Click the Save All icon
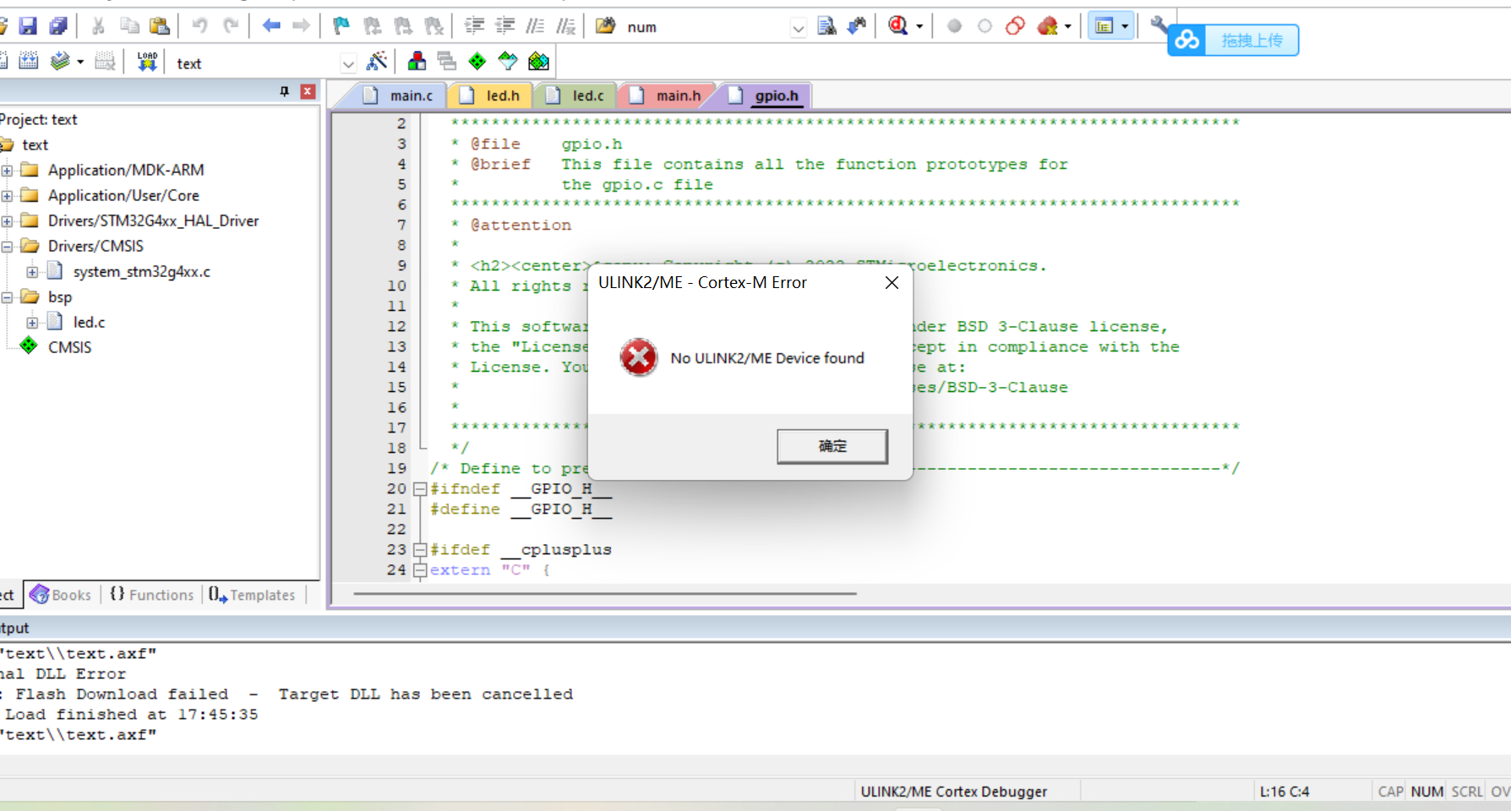The image size is (1511, 811). point(58,26)
